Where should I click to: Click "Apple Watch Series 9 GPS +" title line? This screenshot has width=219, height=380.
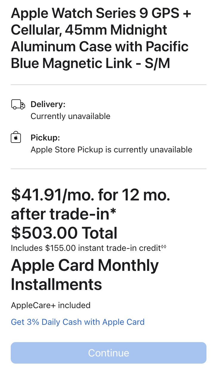[101, 13]
